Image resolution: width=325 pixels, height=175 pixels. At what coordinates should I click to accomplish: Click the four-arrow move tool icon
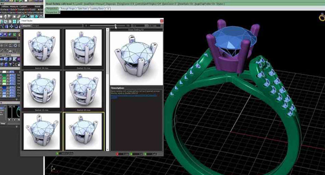pyautogui.click(x=11, y=26)
